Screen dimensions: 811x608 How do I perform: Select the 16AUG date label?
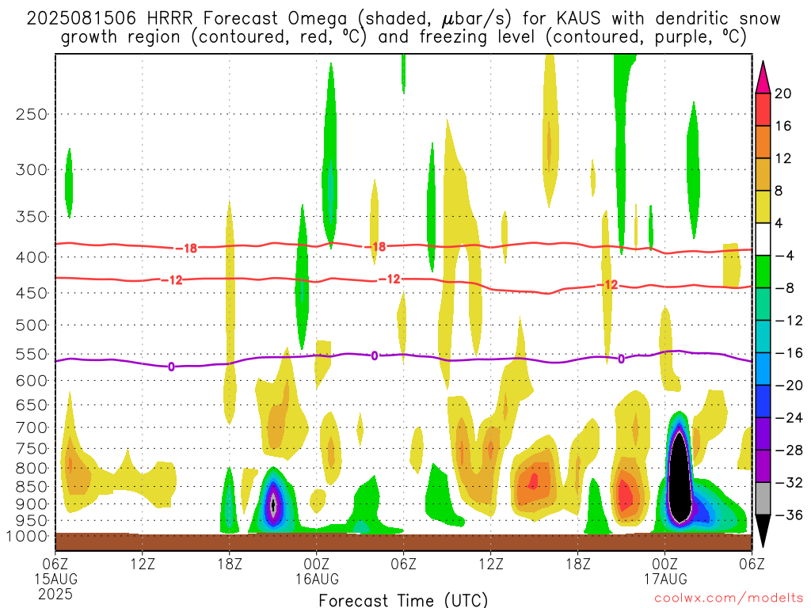(x=317, y=579)
